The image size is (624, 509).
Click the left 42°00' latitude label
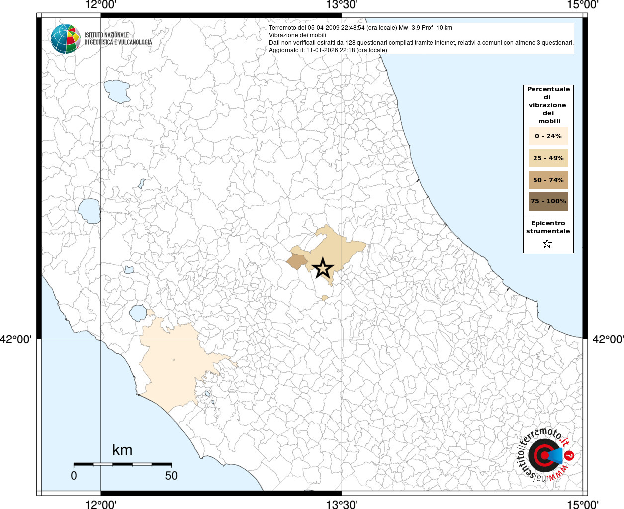[16, 339]
